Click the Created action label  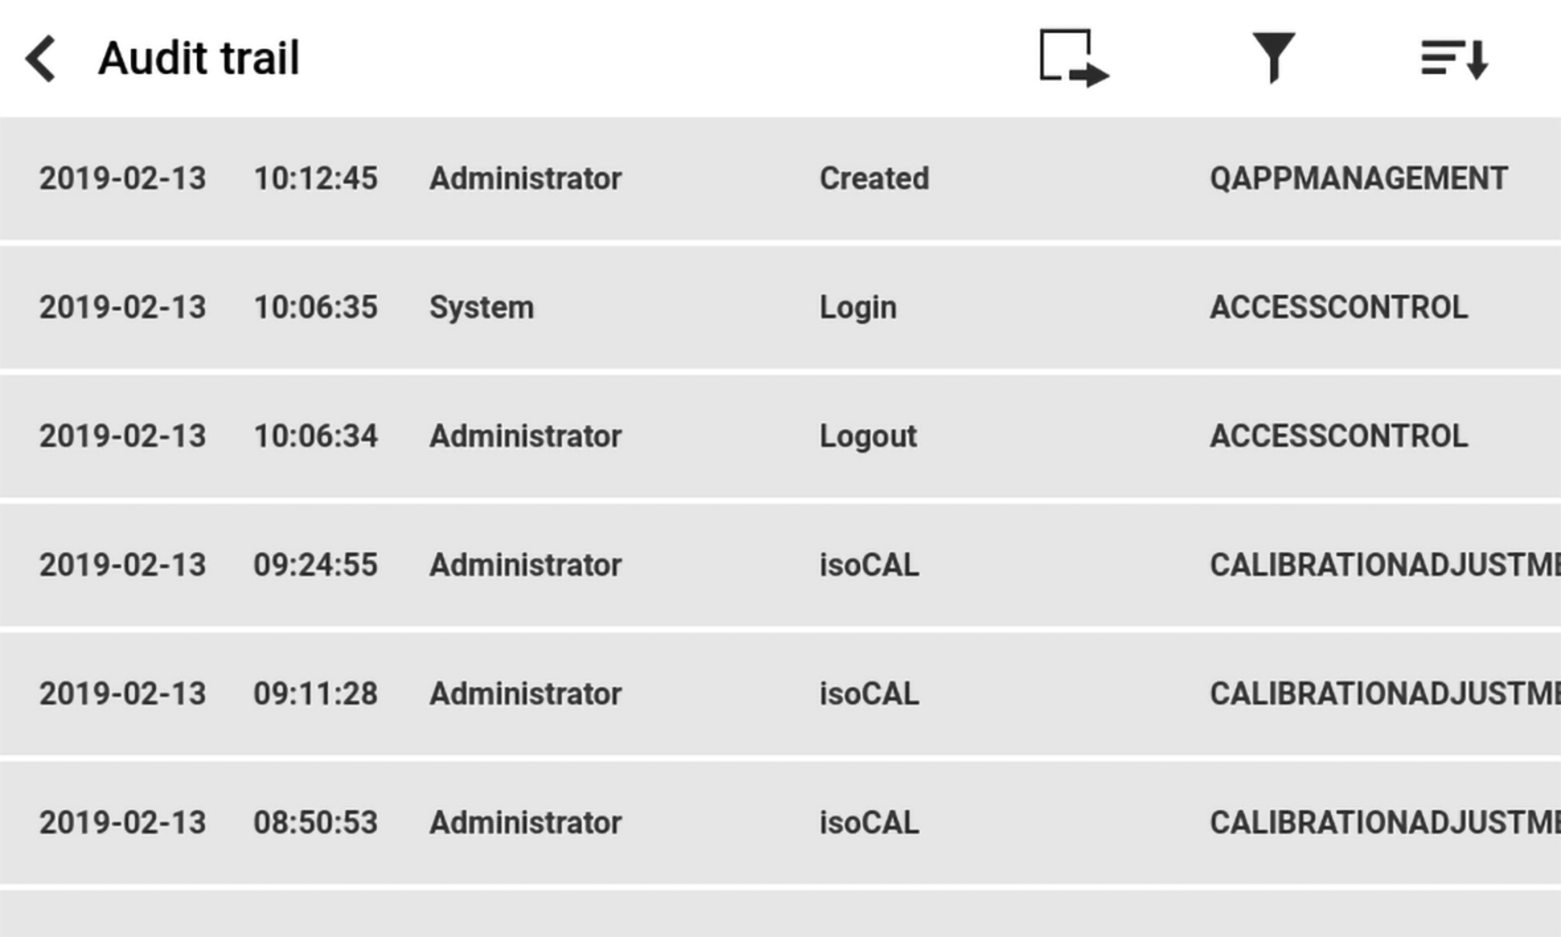click(874, 179)
